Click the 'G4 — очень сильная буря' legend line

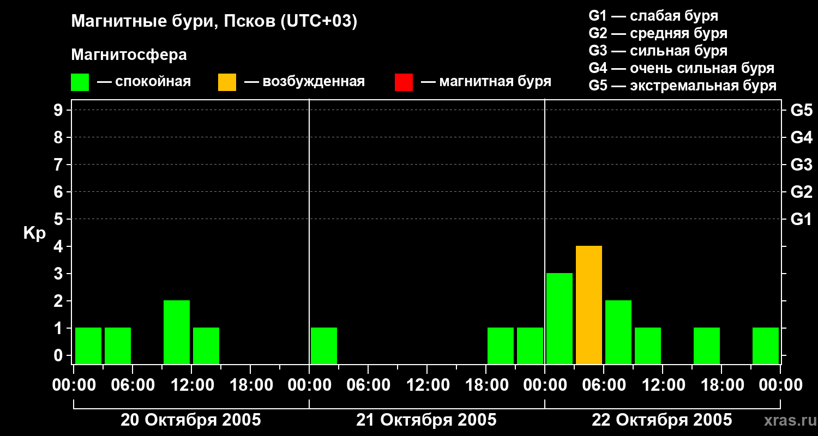click(x=682, y=68)
